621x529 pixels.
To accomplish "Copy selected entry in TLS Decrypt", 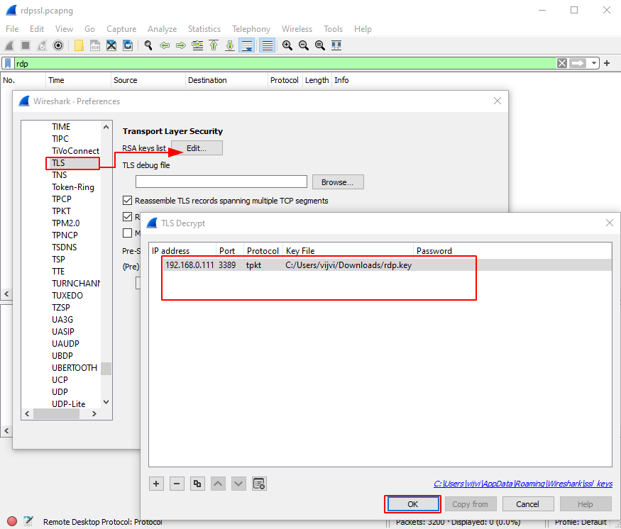I will pos(197,484).
